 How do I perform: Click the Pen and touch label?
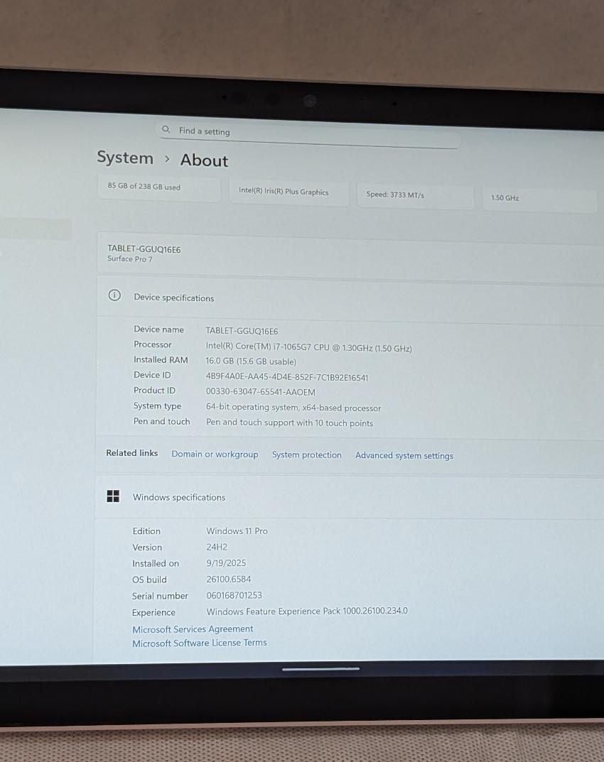coord(161,421)
